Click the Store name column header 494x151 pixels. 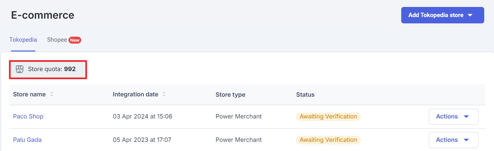point(29,94)
